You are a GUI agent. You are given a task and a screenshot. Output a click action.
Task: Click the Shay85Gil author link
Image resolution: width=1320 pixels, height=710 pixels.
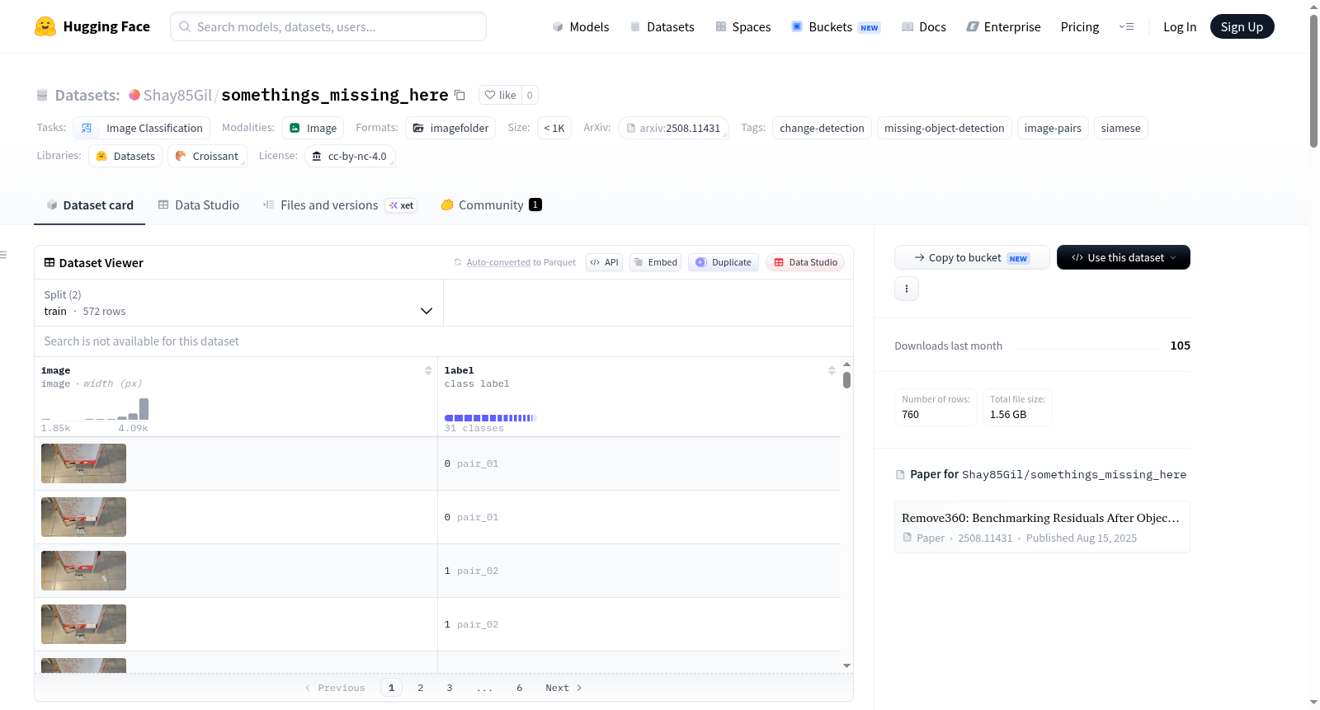(177, 95)
